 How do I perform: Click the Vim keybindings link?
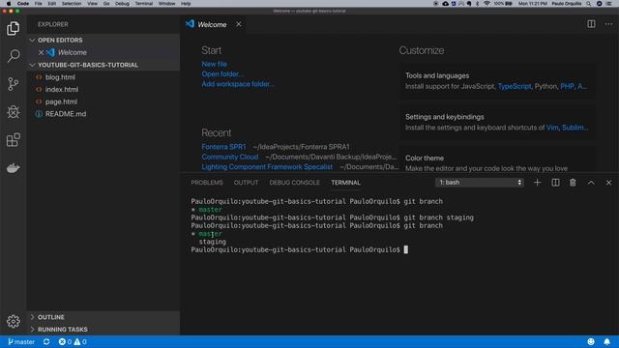point(552,128)
